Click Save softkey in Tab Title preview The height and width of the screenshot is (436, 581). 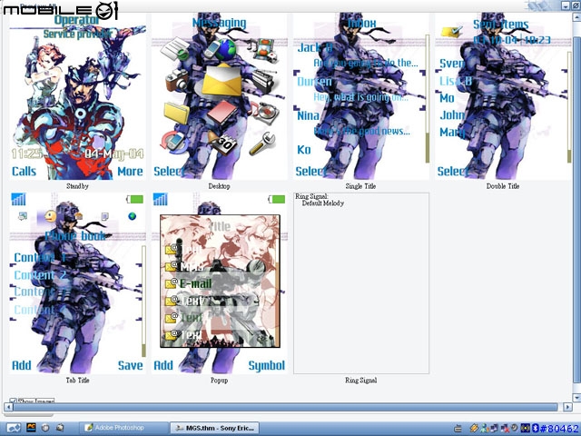[130, 365]
